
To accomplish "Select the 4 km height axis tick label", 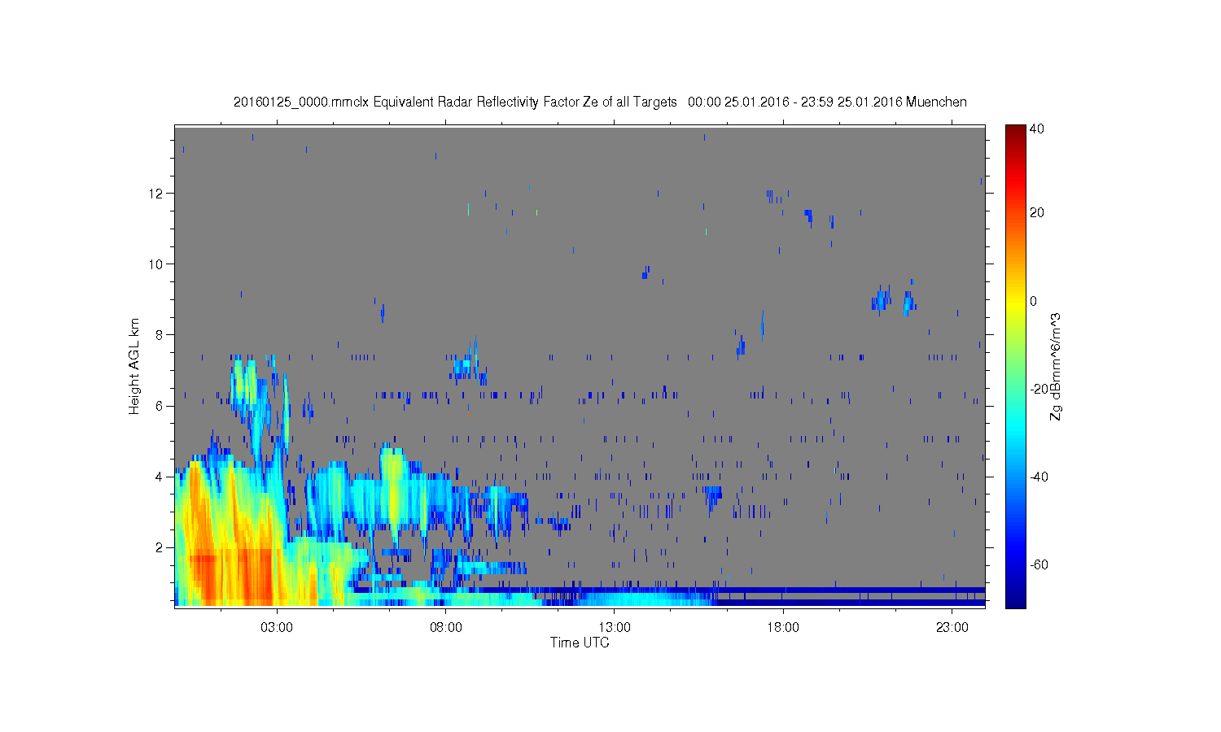I will coord(160,476).
